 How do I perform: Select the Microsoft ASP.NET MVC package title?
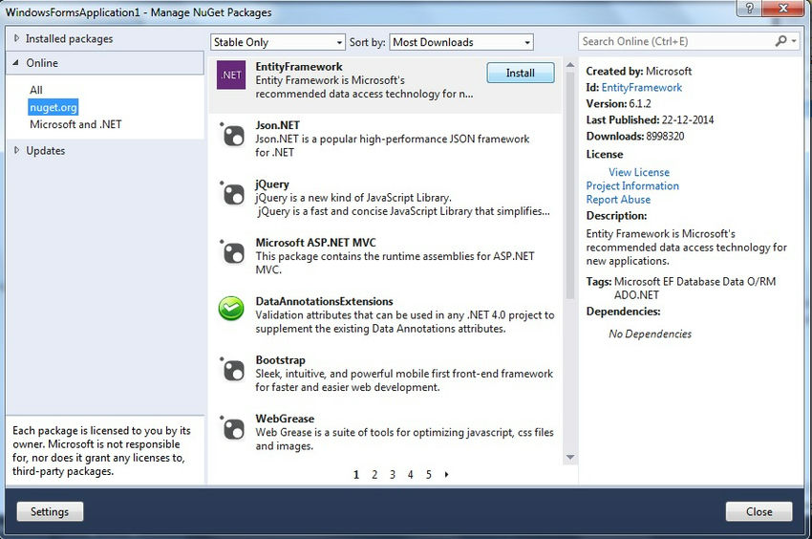click(315, 243)
